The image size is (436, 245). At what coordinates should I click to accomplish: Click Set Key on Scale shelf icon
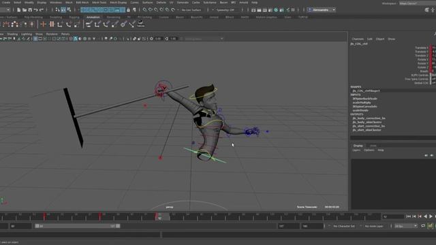click(x=77, y=24)
